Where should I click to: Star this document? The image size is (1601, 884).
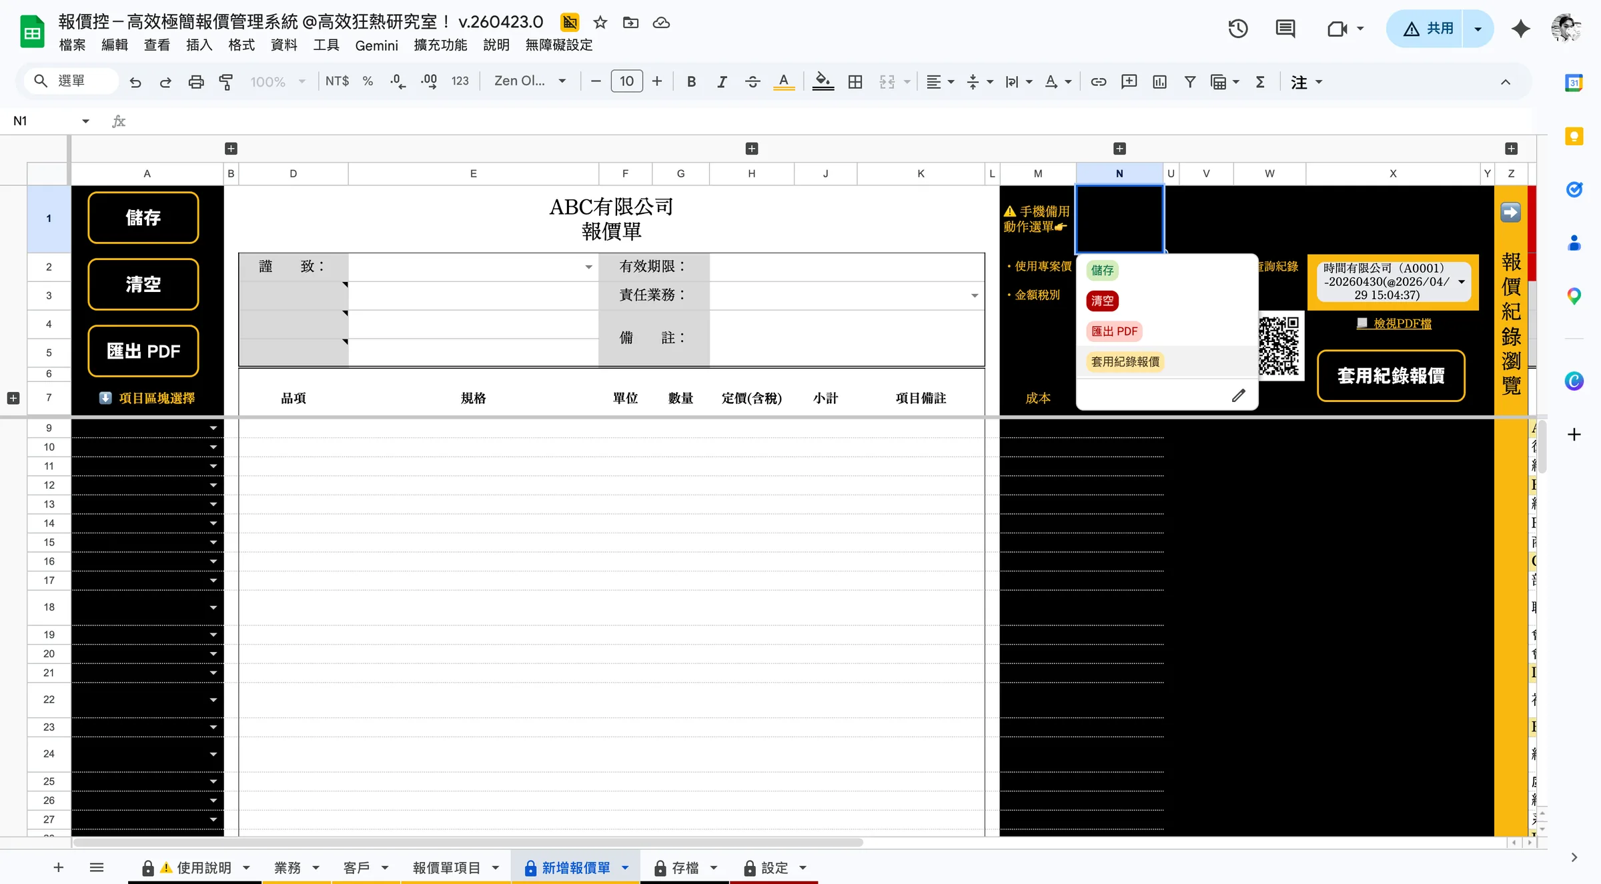coord(600,23)
